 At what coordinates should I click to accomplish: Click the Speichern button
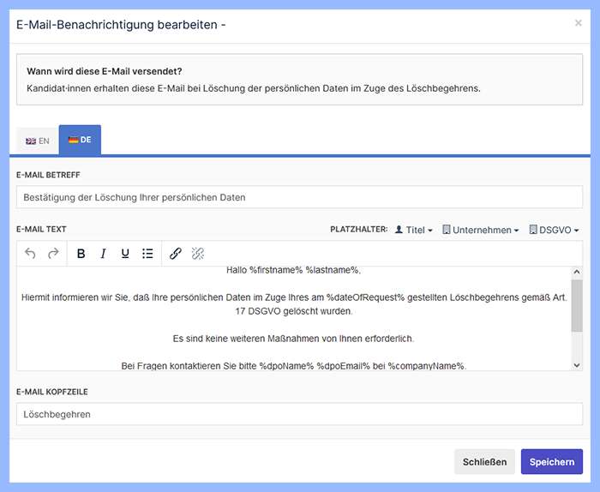click(551, 461)
